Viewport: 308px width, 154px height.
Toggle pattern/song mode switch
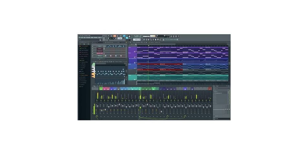tap(108, 38)
